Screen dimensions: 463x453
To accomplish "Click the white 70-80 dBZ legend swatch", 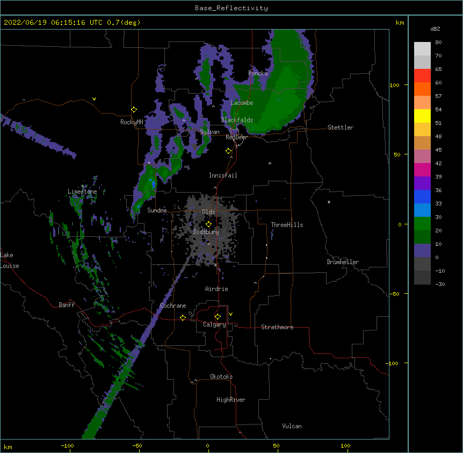I will (x=422, y=49).
